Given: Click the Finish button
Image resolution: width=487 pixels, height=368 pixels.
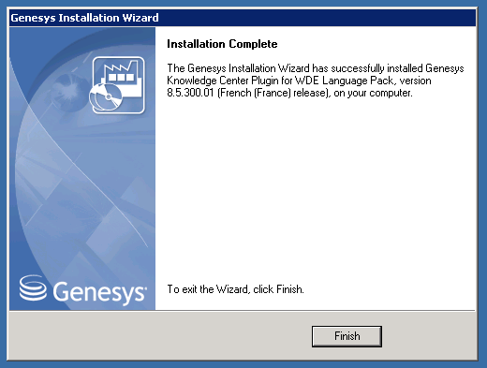Looking at the screenshot, I should [x=347, y=336].
